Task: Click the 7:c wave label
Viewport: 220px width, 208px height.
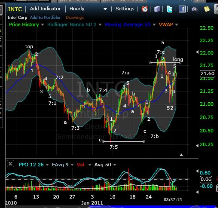Action: 161,52
